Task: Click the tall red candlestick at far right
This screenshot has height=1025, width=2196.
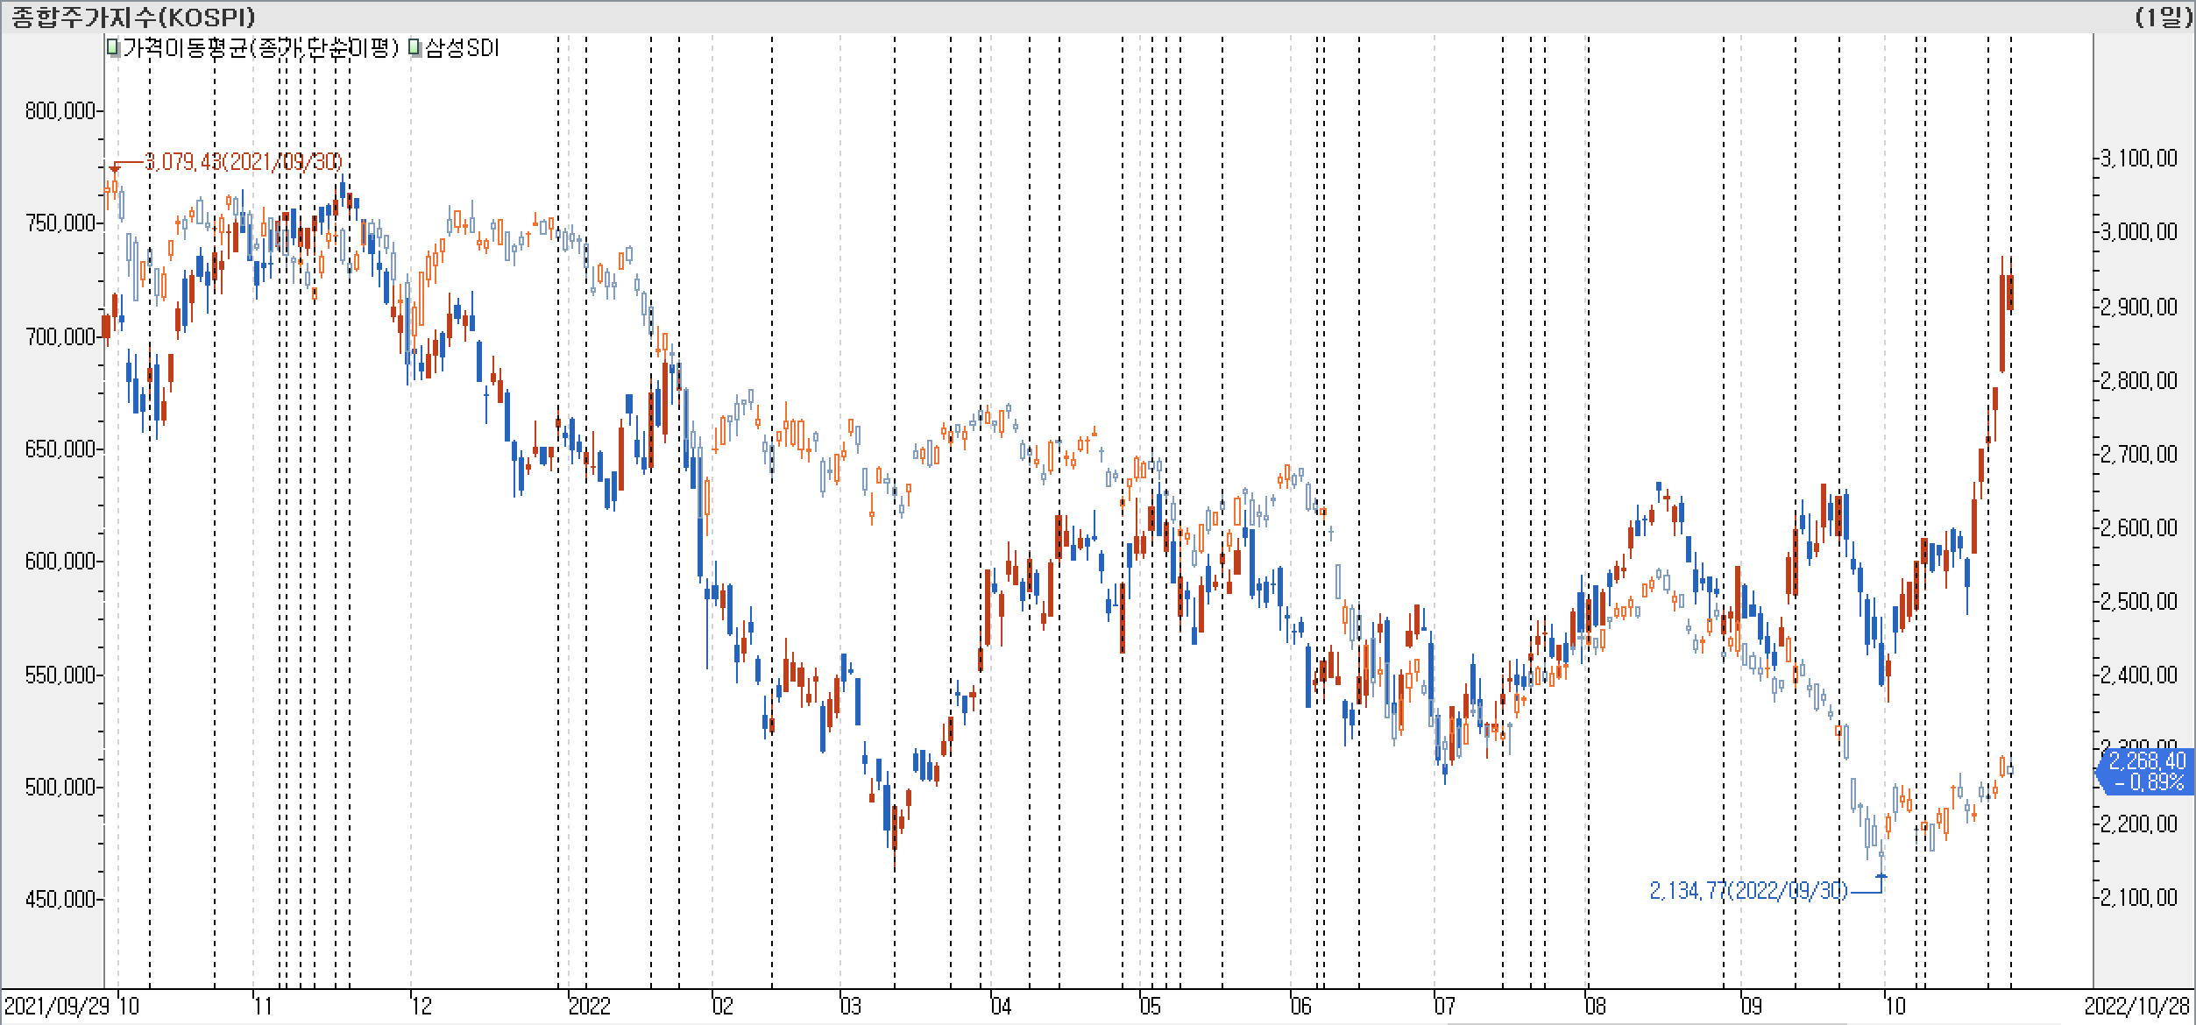Action: (x=2003, y=322)
